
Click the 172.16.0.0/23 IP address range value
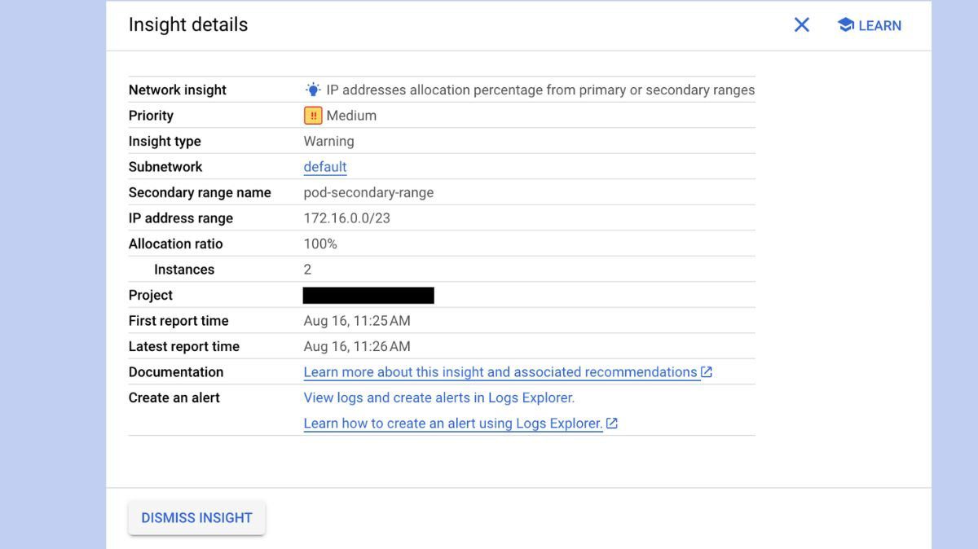point(346,218)
